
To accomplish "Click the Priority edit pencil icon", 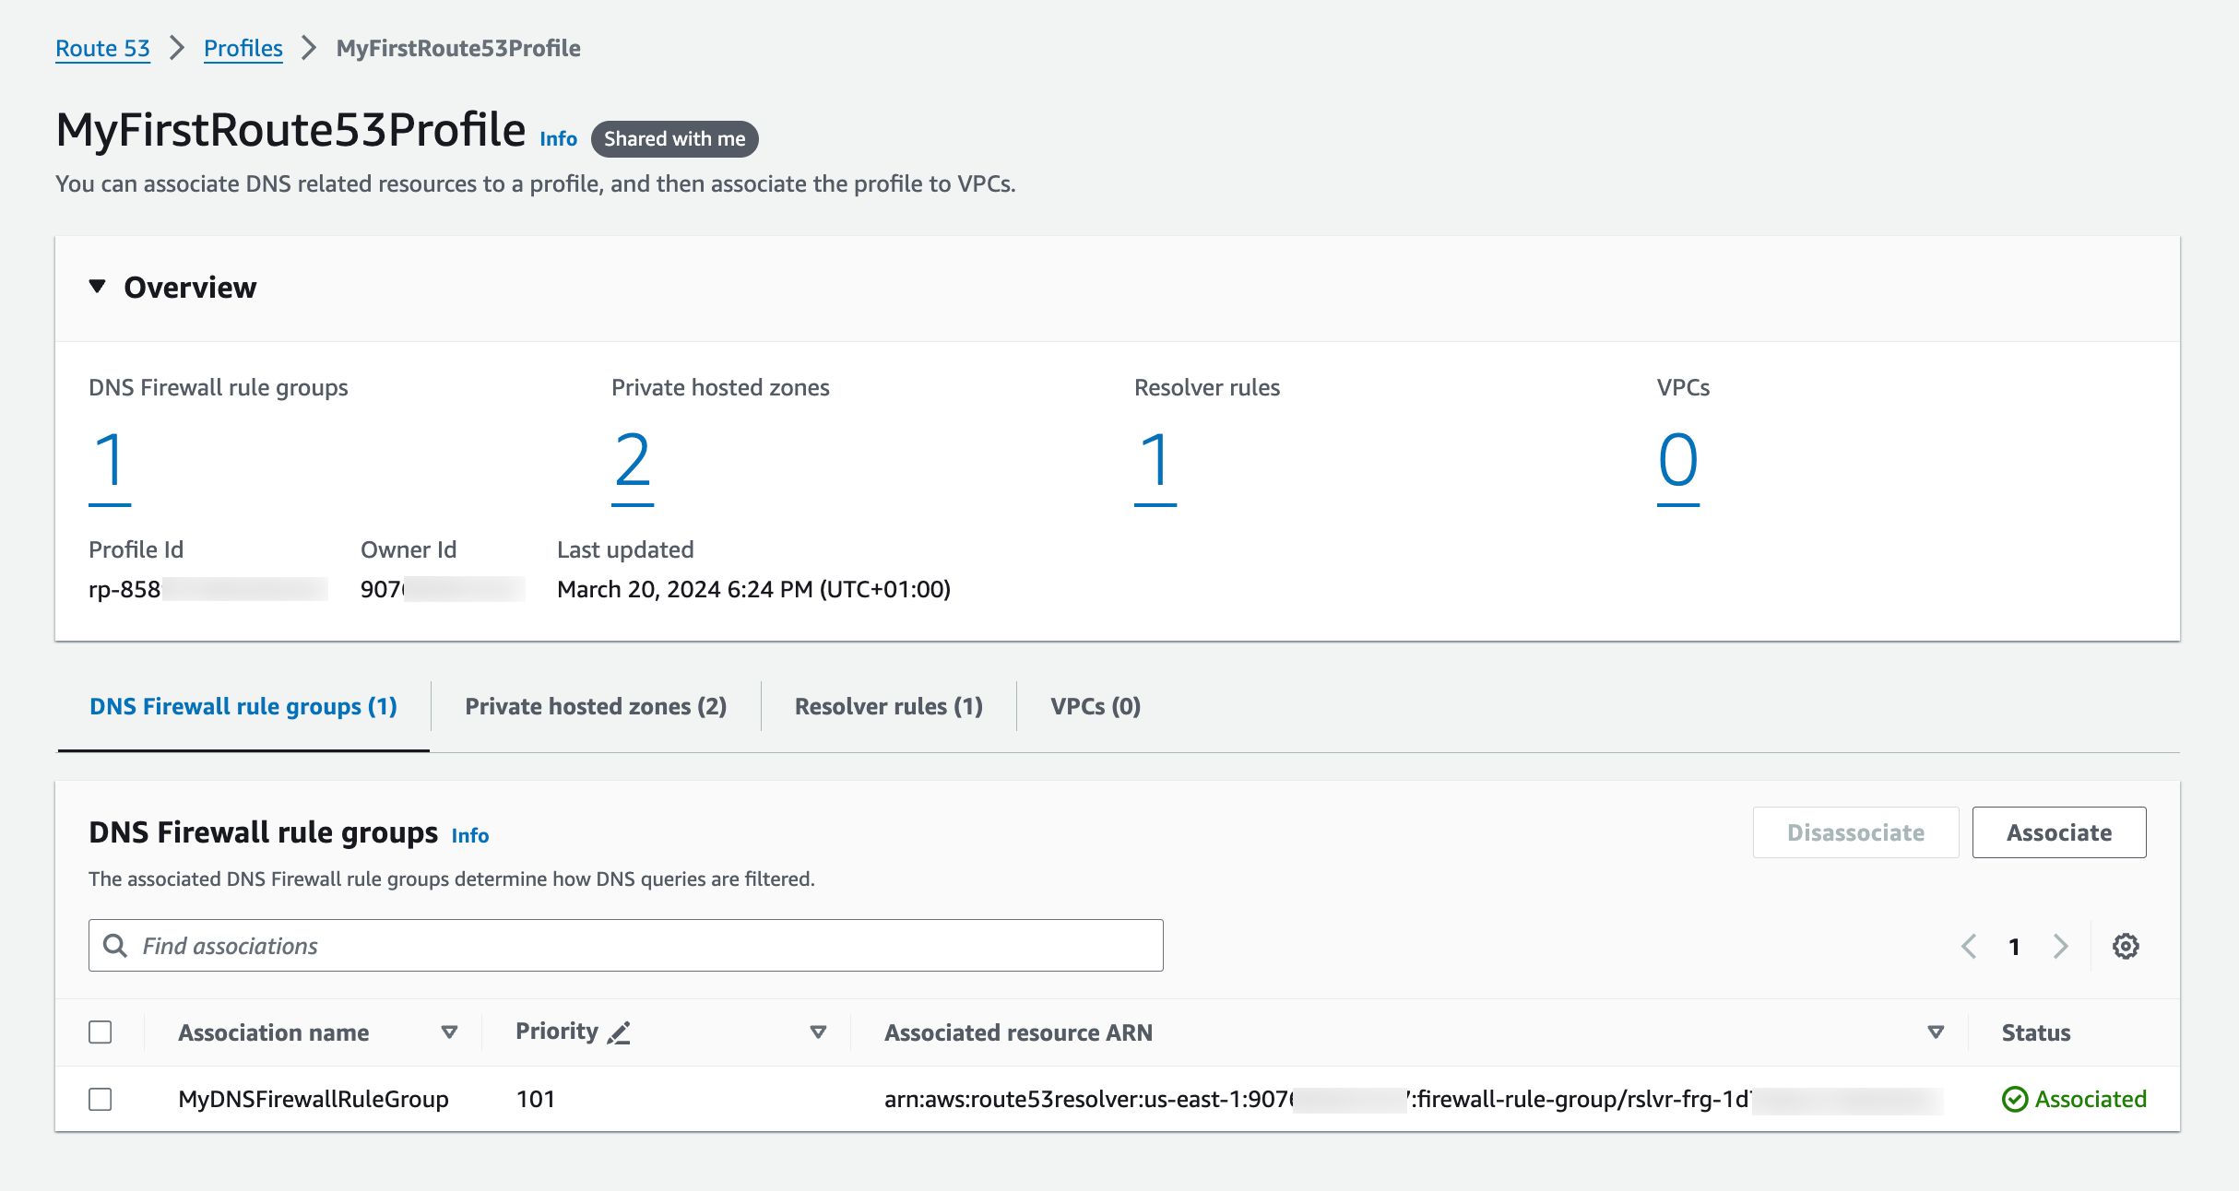I will click(619, 1032).
